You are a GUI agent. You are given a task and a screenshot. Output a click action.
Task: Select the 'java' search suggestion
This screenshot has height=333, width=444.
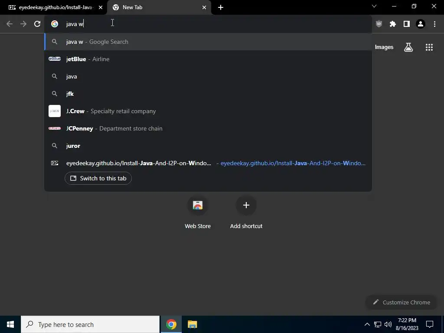click(208, 76)
